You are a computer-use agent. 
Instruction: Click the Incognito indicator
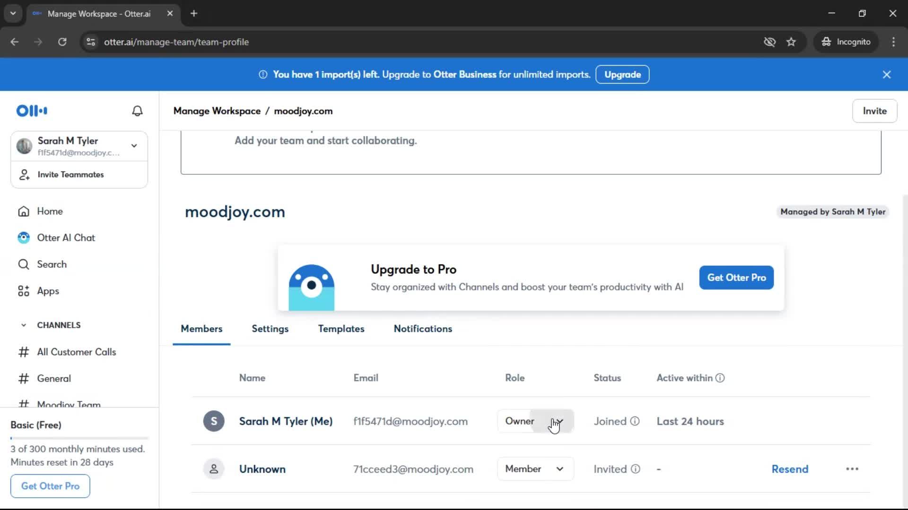click(846, 42)
